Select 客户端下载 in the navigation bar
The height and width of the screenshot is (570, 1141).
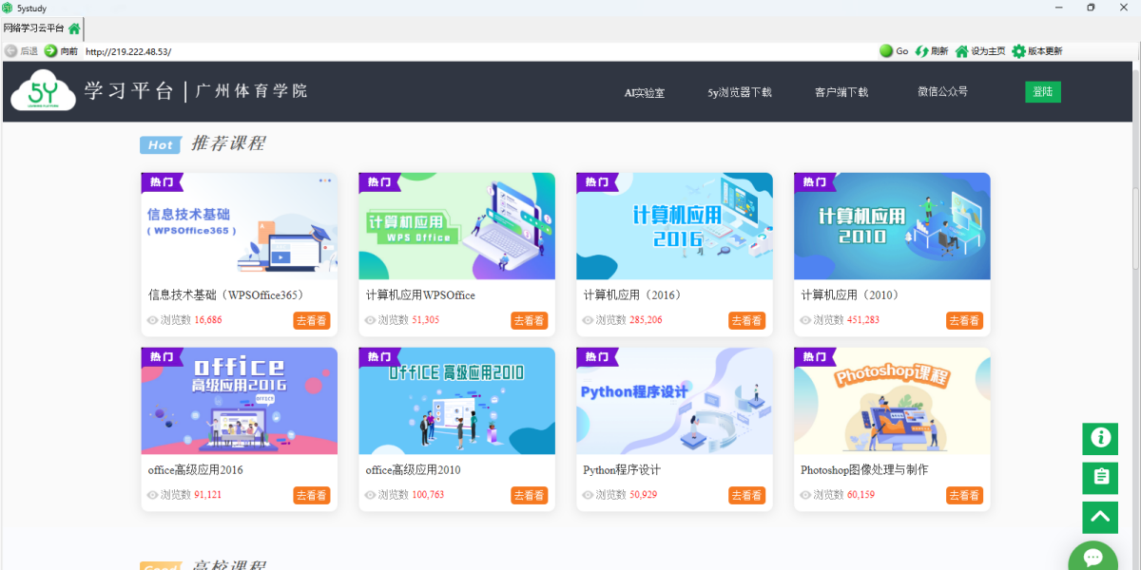tap(841, 92)
